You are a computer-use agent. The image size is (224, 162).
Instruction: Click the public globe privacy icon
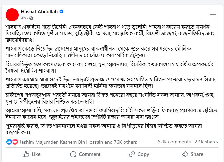tap(31, 18)
